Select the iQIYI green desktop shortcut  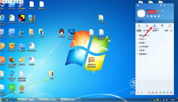(12, 89)
